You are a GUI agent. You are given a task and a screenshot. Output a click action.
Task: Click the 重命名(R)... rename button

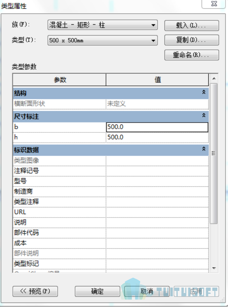point(192,55)
